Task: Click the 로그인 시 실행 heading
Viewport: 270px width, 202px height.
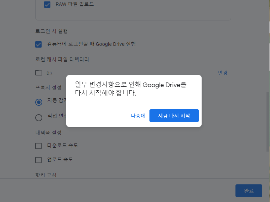Action: point(51,31)
